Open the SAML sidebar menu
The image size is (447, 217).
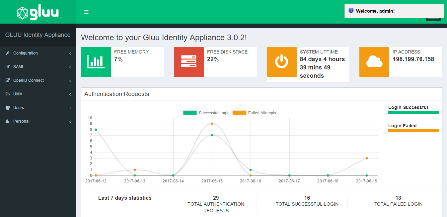(x=19, y=67)
